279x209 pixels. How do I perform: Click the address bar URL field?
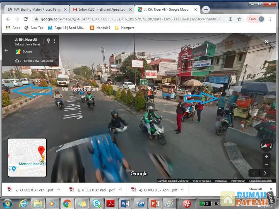(131, 19)
